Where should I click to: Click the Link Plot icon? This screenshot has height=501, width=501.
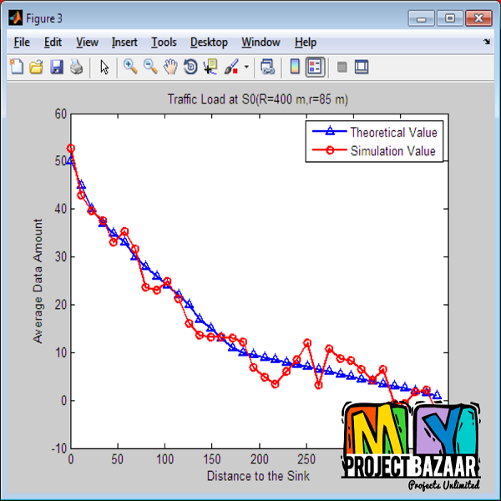267,67
